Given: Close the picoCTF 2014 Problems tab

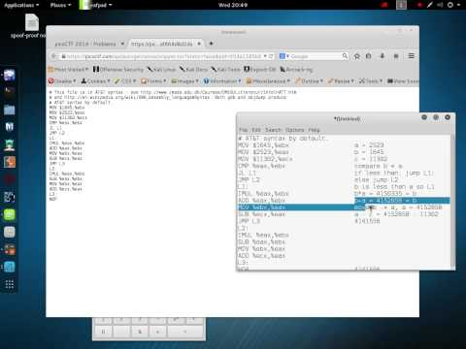Looking at the screenshot, I should pos(122,44).
